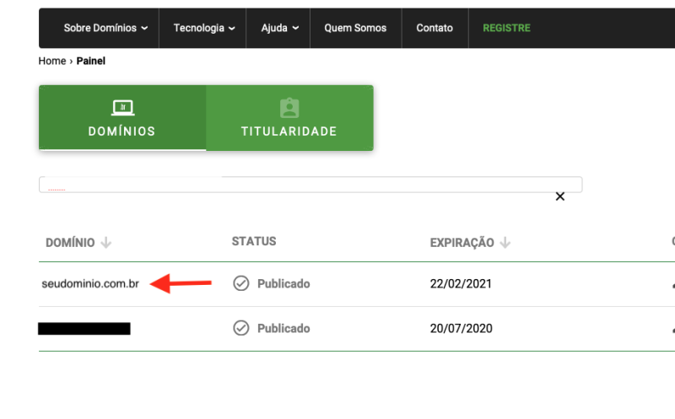Click check icon in 20/07/2020 row

240,329
